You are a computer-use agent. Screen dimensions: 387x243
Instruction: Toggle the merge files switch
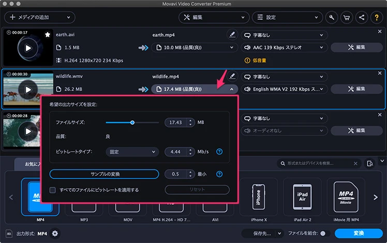(325, 233)
